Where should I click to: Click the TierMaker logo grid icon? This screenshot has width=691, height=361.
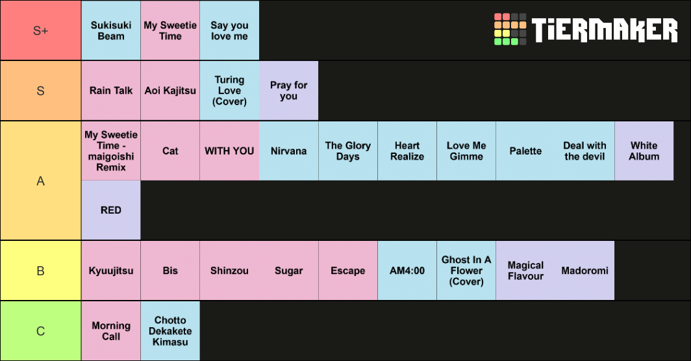pos(510,29)
